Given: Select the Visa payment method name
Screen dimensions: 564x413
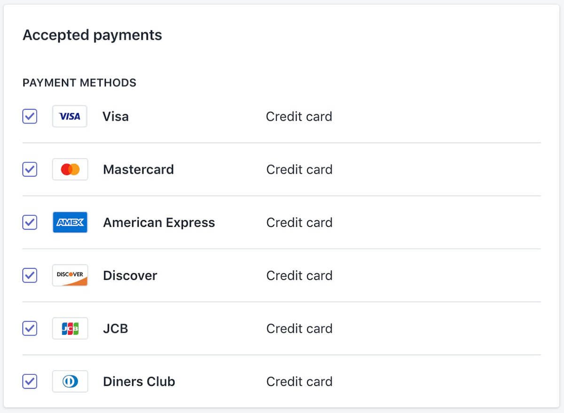Looking at the screenshot, I should point(115,116).
